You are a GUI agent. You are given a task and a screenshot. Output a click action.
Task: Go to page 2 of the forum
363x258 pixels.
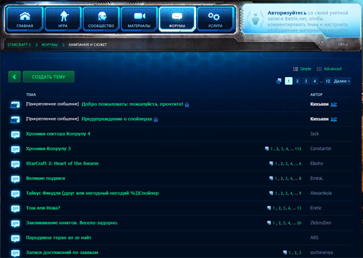click(x=297, y=81)
